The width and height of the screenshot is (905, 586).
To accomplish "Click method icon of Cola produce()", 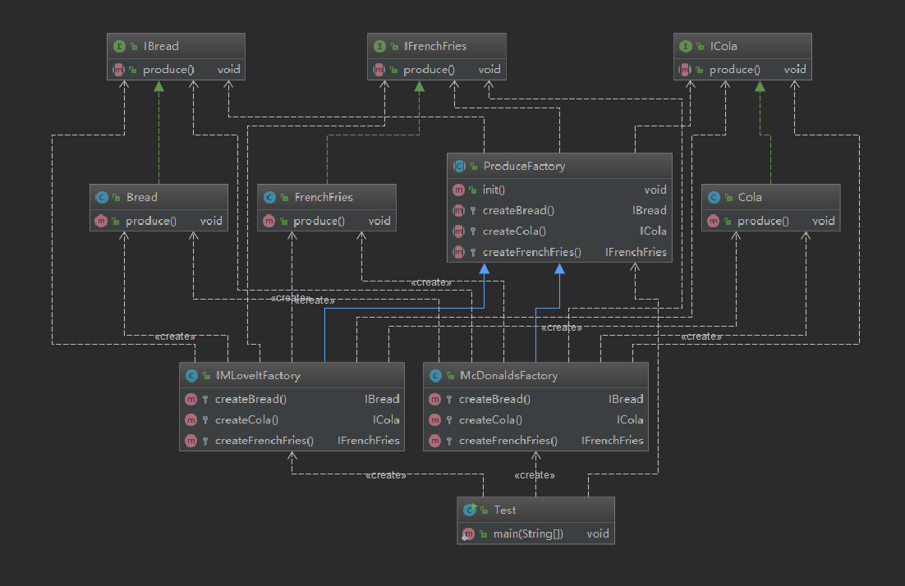I will [x=714, y=221].
